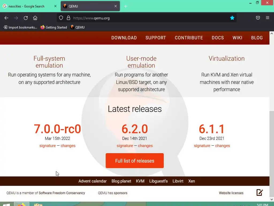Click the forward navigation arrow
274x206 pixels.
(16, 18)
